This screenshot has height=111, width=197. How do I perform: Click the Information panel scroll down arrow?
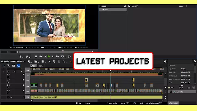(x=195, y=84)
